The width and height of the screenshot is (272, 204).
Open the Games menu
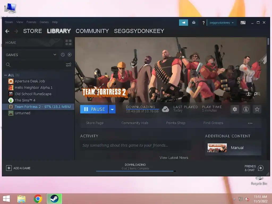tap(44, 22)
